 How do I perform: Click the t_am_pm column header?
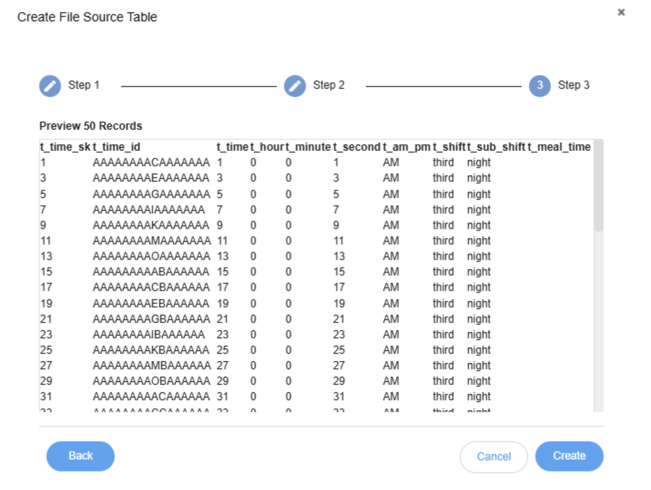coord(406,147)
